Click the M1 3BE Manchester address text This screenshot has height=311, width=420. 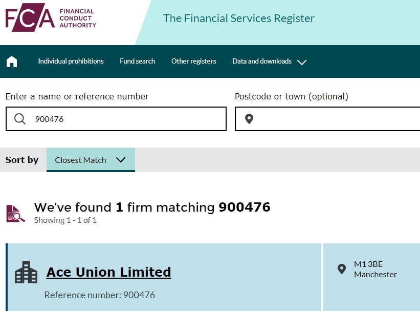pyautogui.click(x=375, y=269)
